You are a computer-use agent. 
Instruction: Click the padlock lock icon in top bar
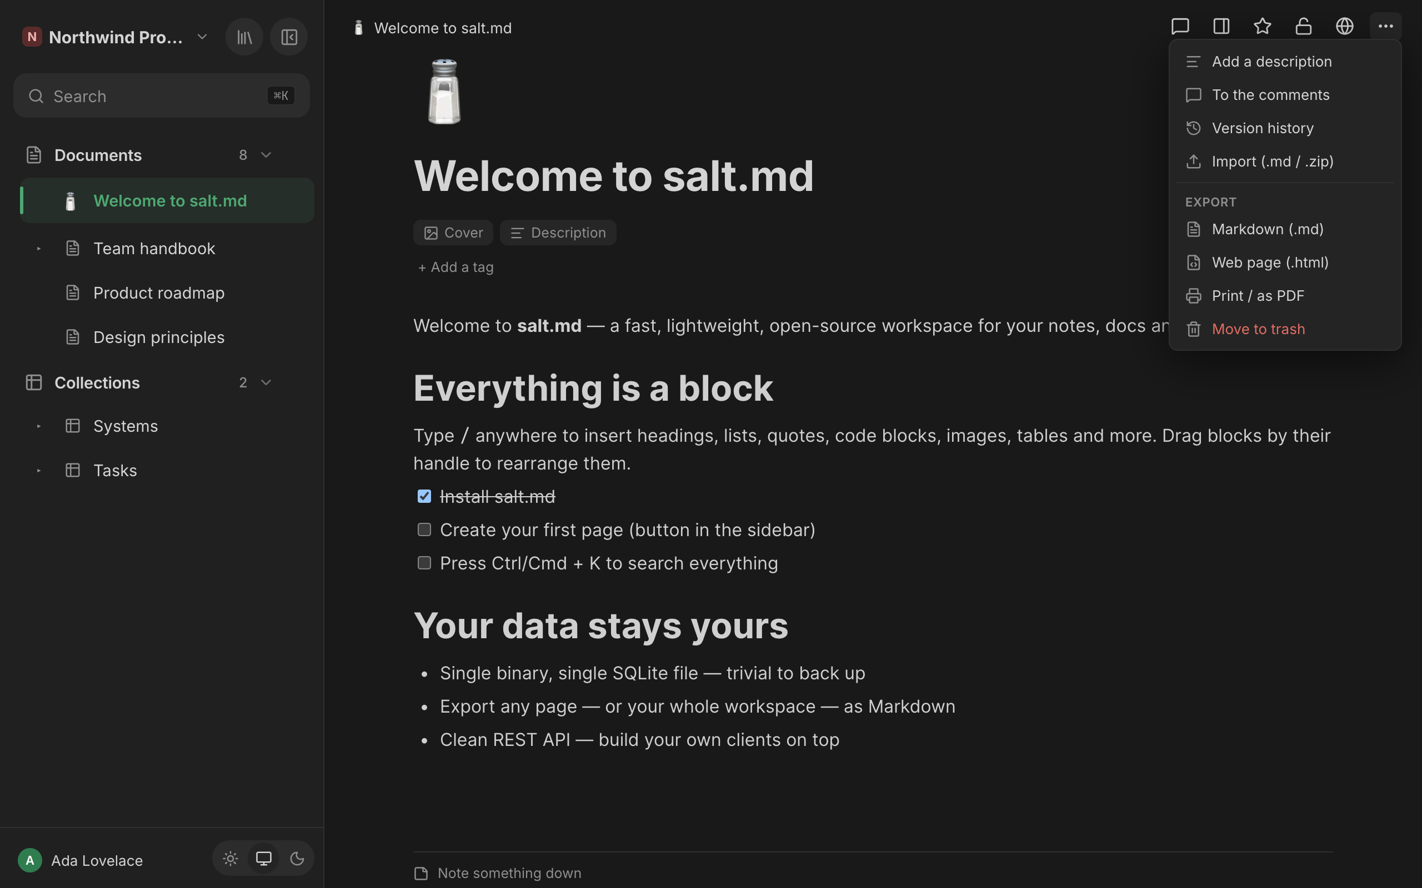point(1303,27)
